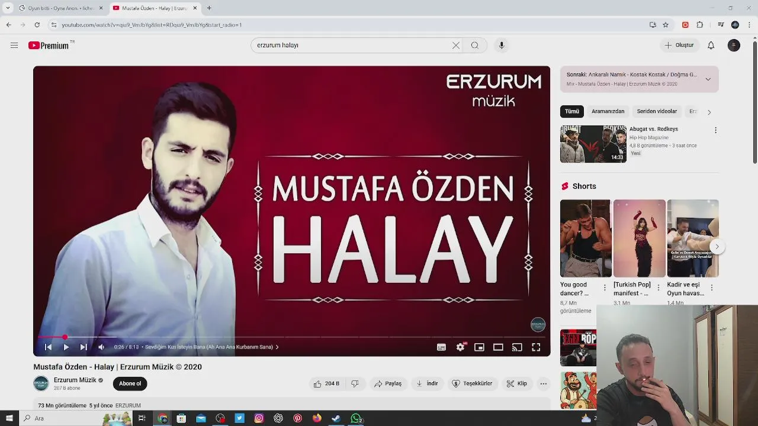Show more filter chips with the right arrow
The height and width of the screenshot is (426, 758).
coord(709,112)
